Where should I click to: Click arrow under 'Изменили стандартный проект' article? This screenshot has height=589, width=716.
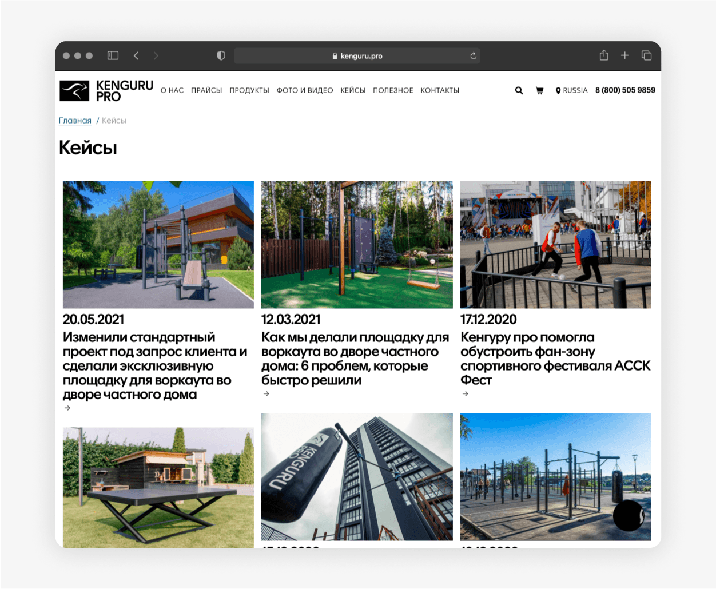(x=67, y=408)
